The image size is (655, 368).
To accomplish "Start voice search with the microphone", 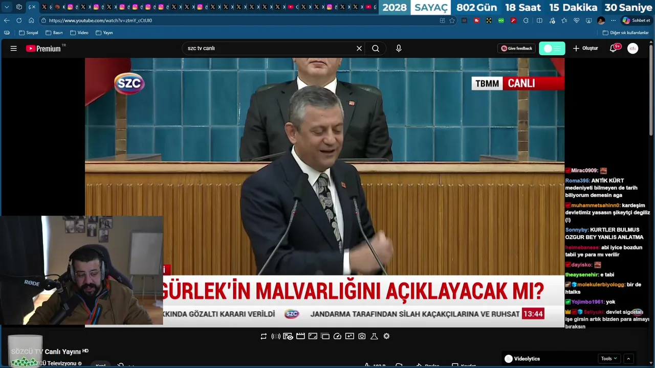I will coord(399,49).
